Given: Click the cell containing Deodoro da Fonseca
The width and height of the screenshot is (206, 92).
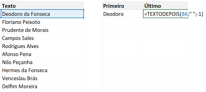Looking at the screenshot, I should [42, 14].
